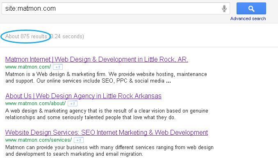Click the green URL www.matmon.com/
Screen dimensions: 278x159
click(28, 67)
